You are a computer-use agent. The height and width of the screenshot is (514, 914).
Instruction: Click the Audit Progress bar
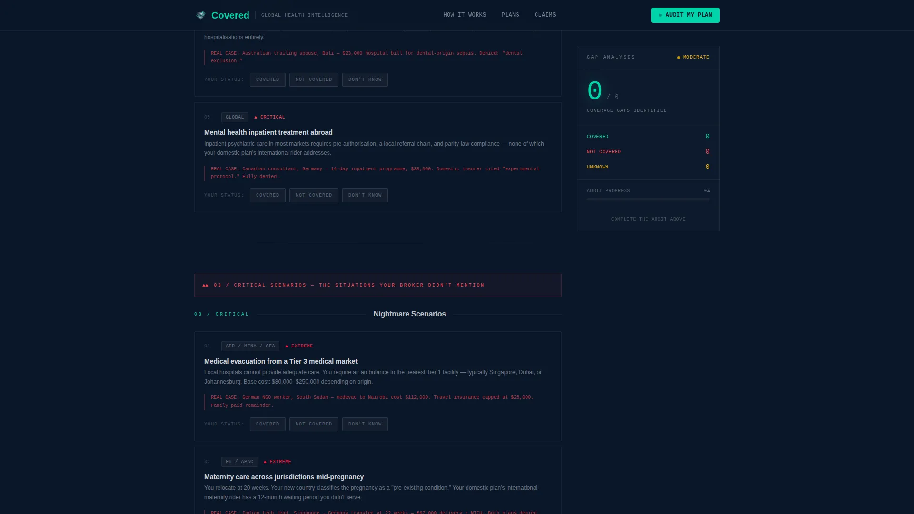[648, 199]
